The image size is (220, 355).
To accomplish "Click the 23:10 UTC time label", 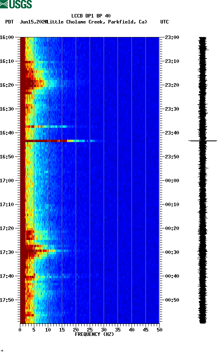I will 172,61.
